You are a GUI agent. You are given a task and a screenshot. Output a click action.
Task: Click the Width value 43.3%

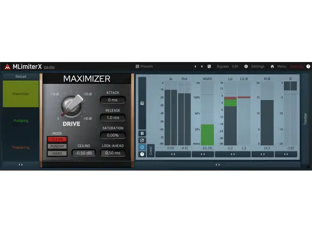tap(207, 148)
